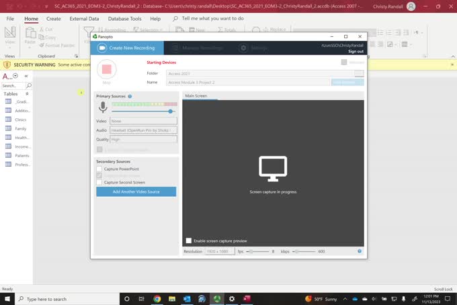This screenshot has width=457, height=305.
Task: Open the Audio source dropdown
Action: tap(143, 130)
